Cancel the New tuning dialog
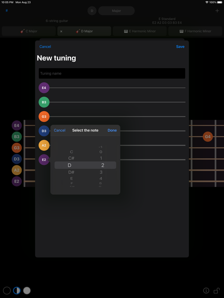Screen dimensions: 224x298 tap(45, 47)
